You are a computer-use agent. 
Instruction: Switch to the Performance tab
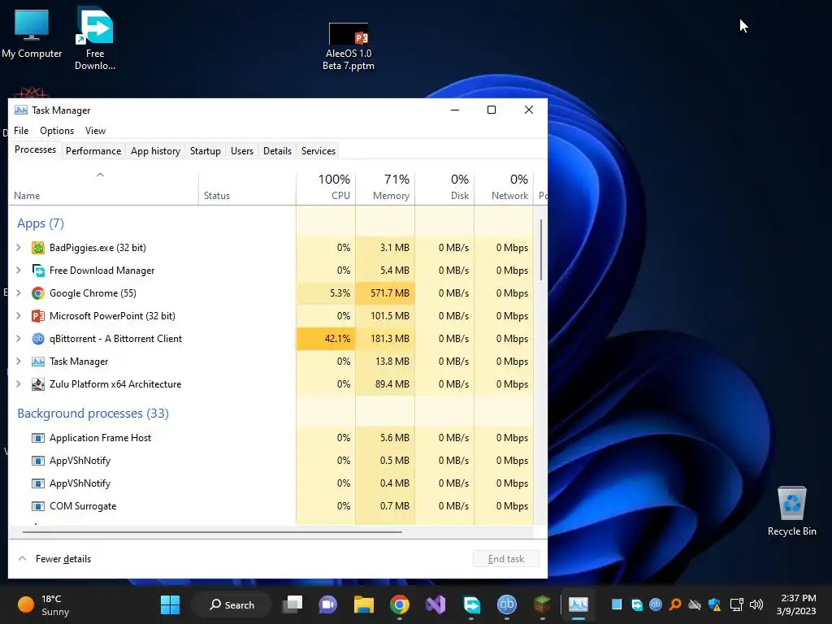[x=93, y=151]
